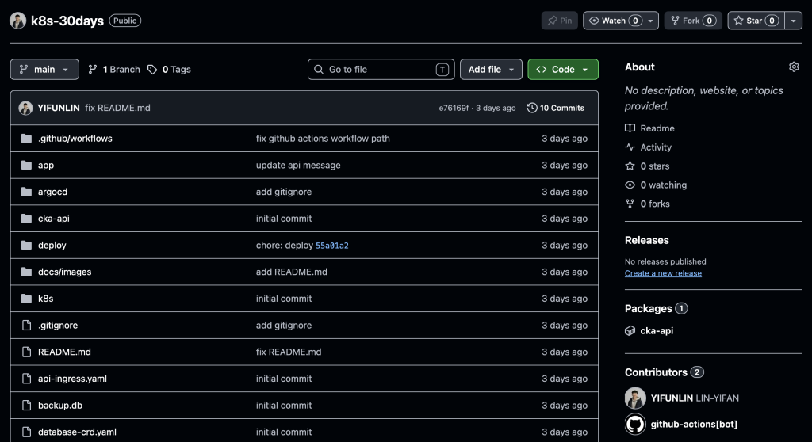812x442 pixels.
Task: Expand the main branch dropdown
Action: pos(44,70)
